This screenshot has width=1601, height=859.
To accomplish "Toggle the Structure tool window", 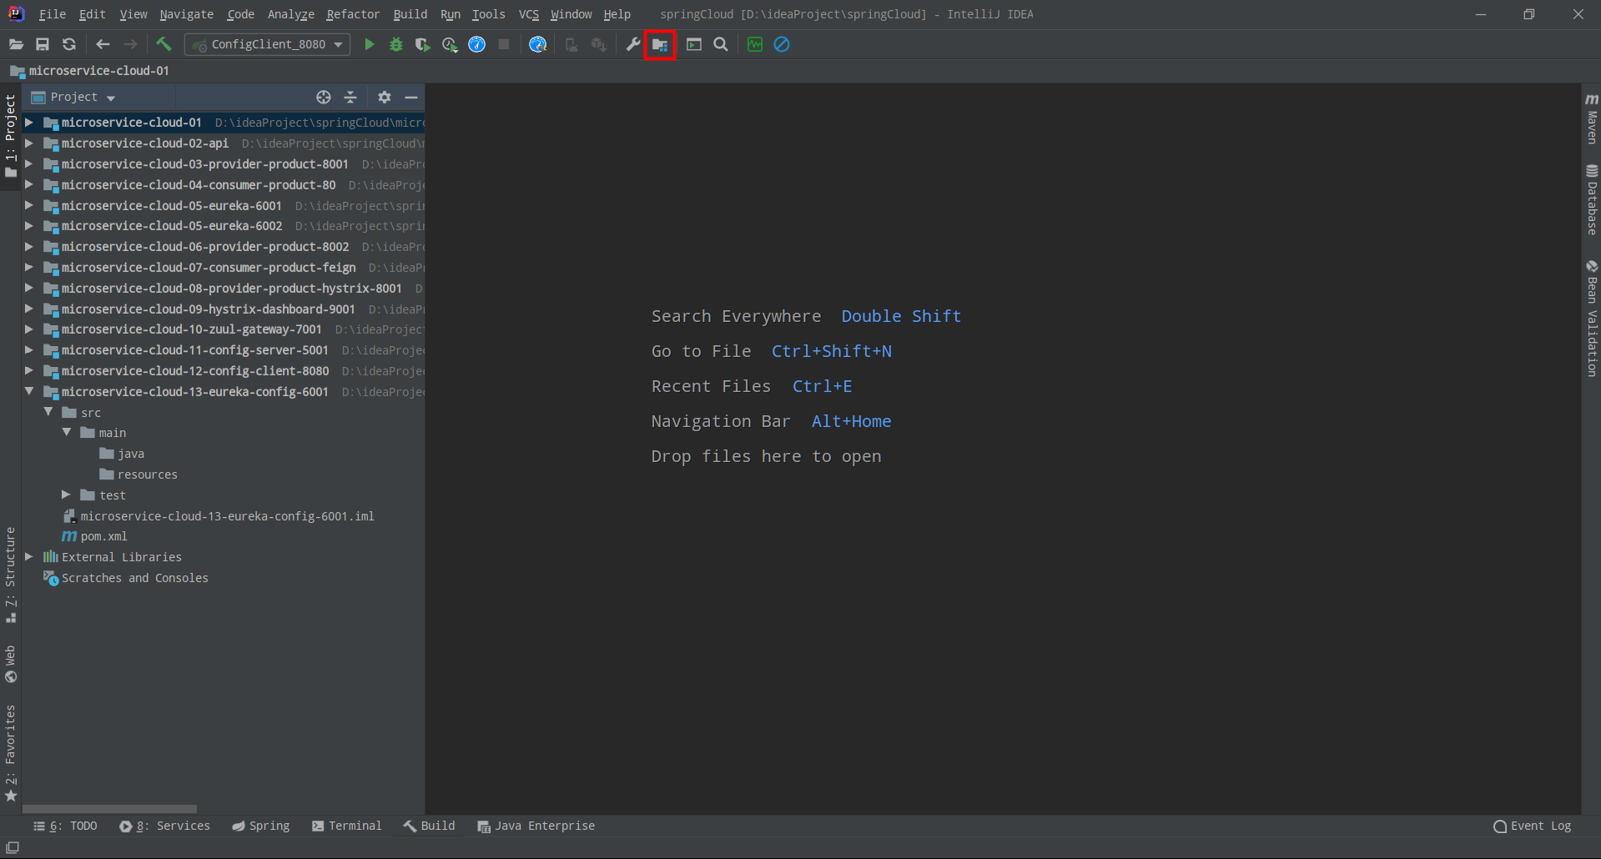I will coord(11,574).
